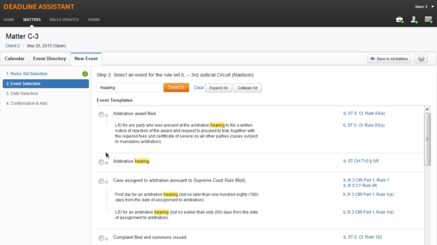This screenshot has width=437, height=245.
Task: Open the gear settings button
Action: pyautogui.click(x=420, y=58)
